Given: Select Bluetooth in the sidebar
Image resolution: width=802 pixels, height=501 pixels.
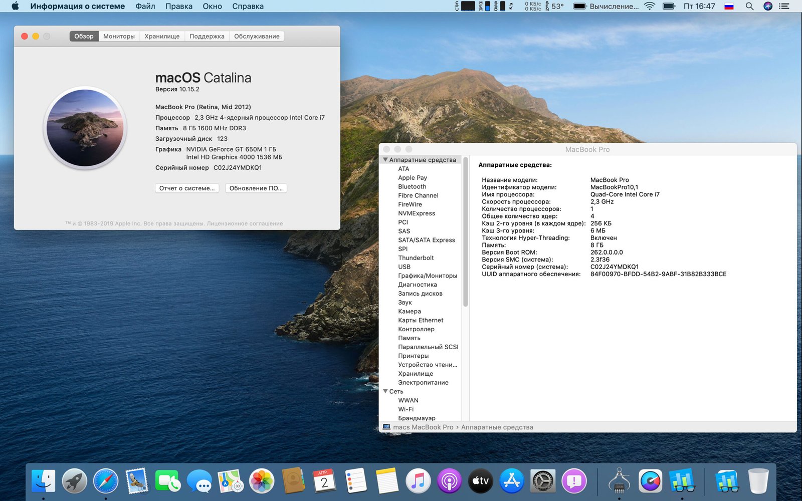Looking at the screenshot, I should [412, 186].
